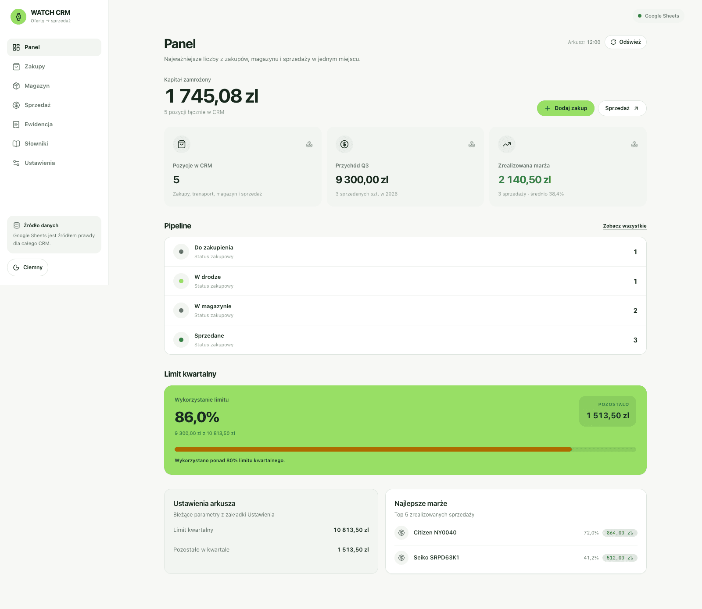Click the Watch CRM logo icon
The image size is (702, 609).
click(x=18, y=17)
